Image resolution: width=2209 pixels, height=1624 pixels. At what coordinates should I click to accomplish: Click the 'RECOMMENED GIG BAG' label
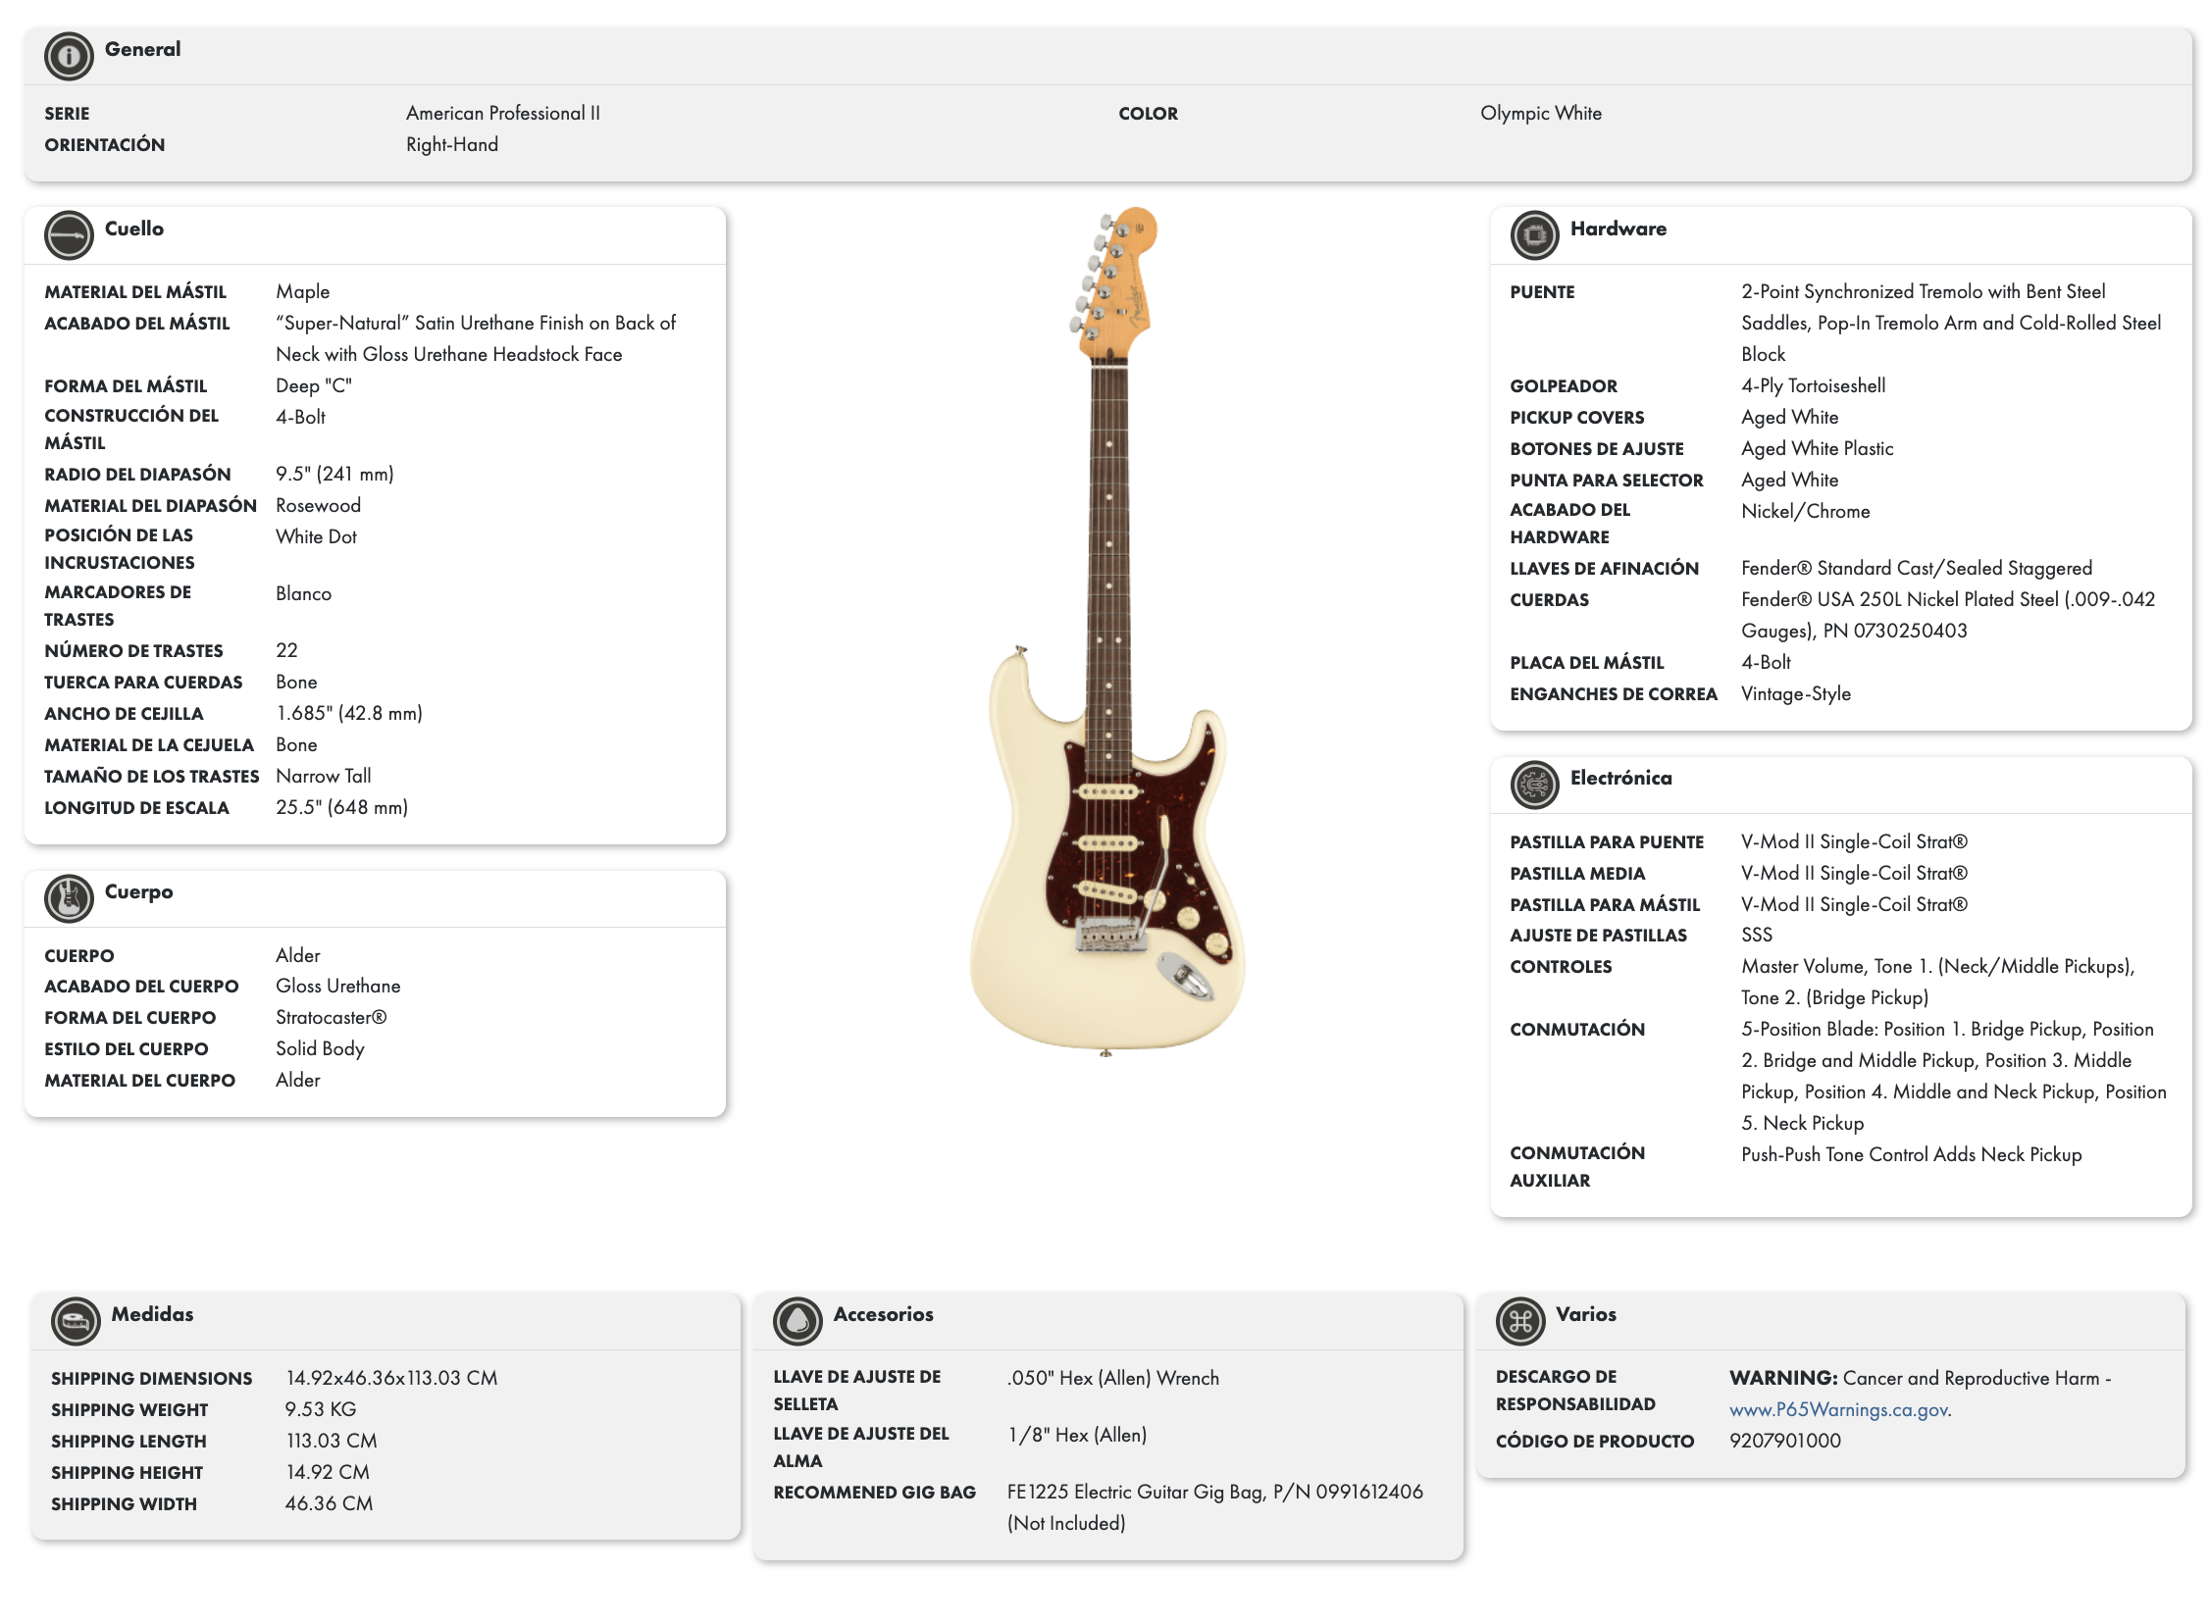(x=874, y=1493)
